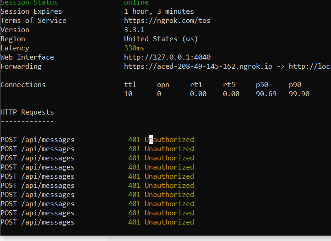Select the ttl value 10

(x=128, y=94)
